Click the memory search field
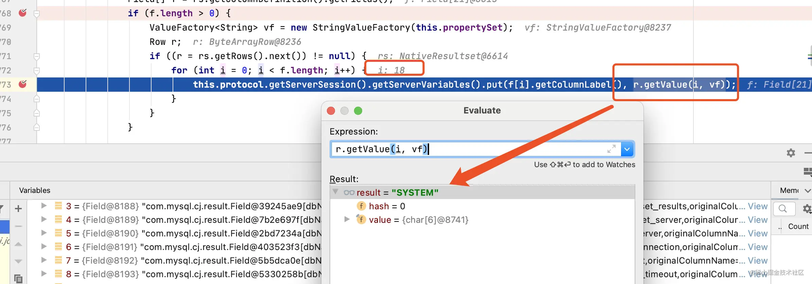The image size is (812, 284). [x=784, y=209]
